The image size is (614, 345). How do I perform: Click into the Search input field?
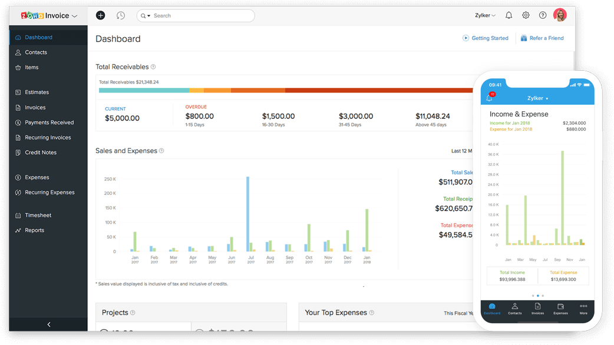[196, 16]
